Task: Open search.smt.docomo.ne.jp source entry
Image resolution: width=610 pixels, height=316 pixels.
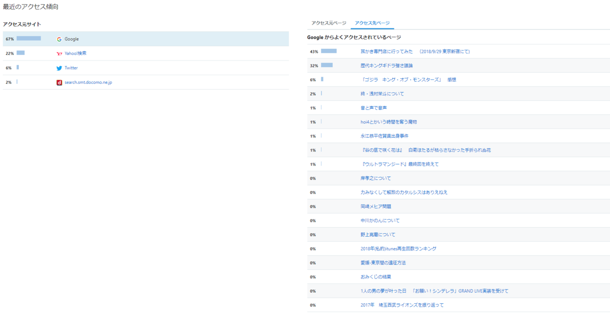Action: [x=88, y=82]
